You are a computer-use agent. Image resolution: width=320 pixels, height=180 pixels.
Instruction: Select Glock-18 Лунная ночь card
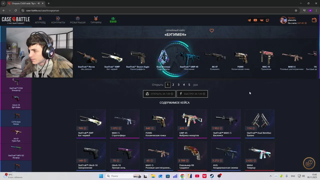(125, 156)
